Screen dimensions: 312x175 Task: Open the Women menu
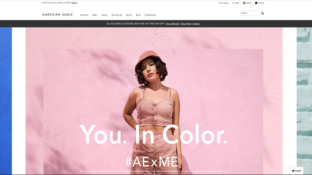click(x=84, y=15)
